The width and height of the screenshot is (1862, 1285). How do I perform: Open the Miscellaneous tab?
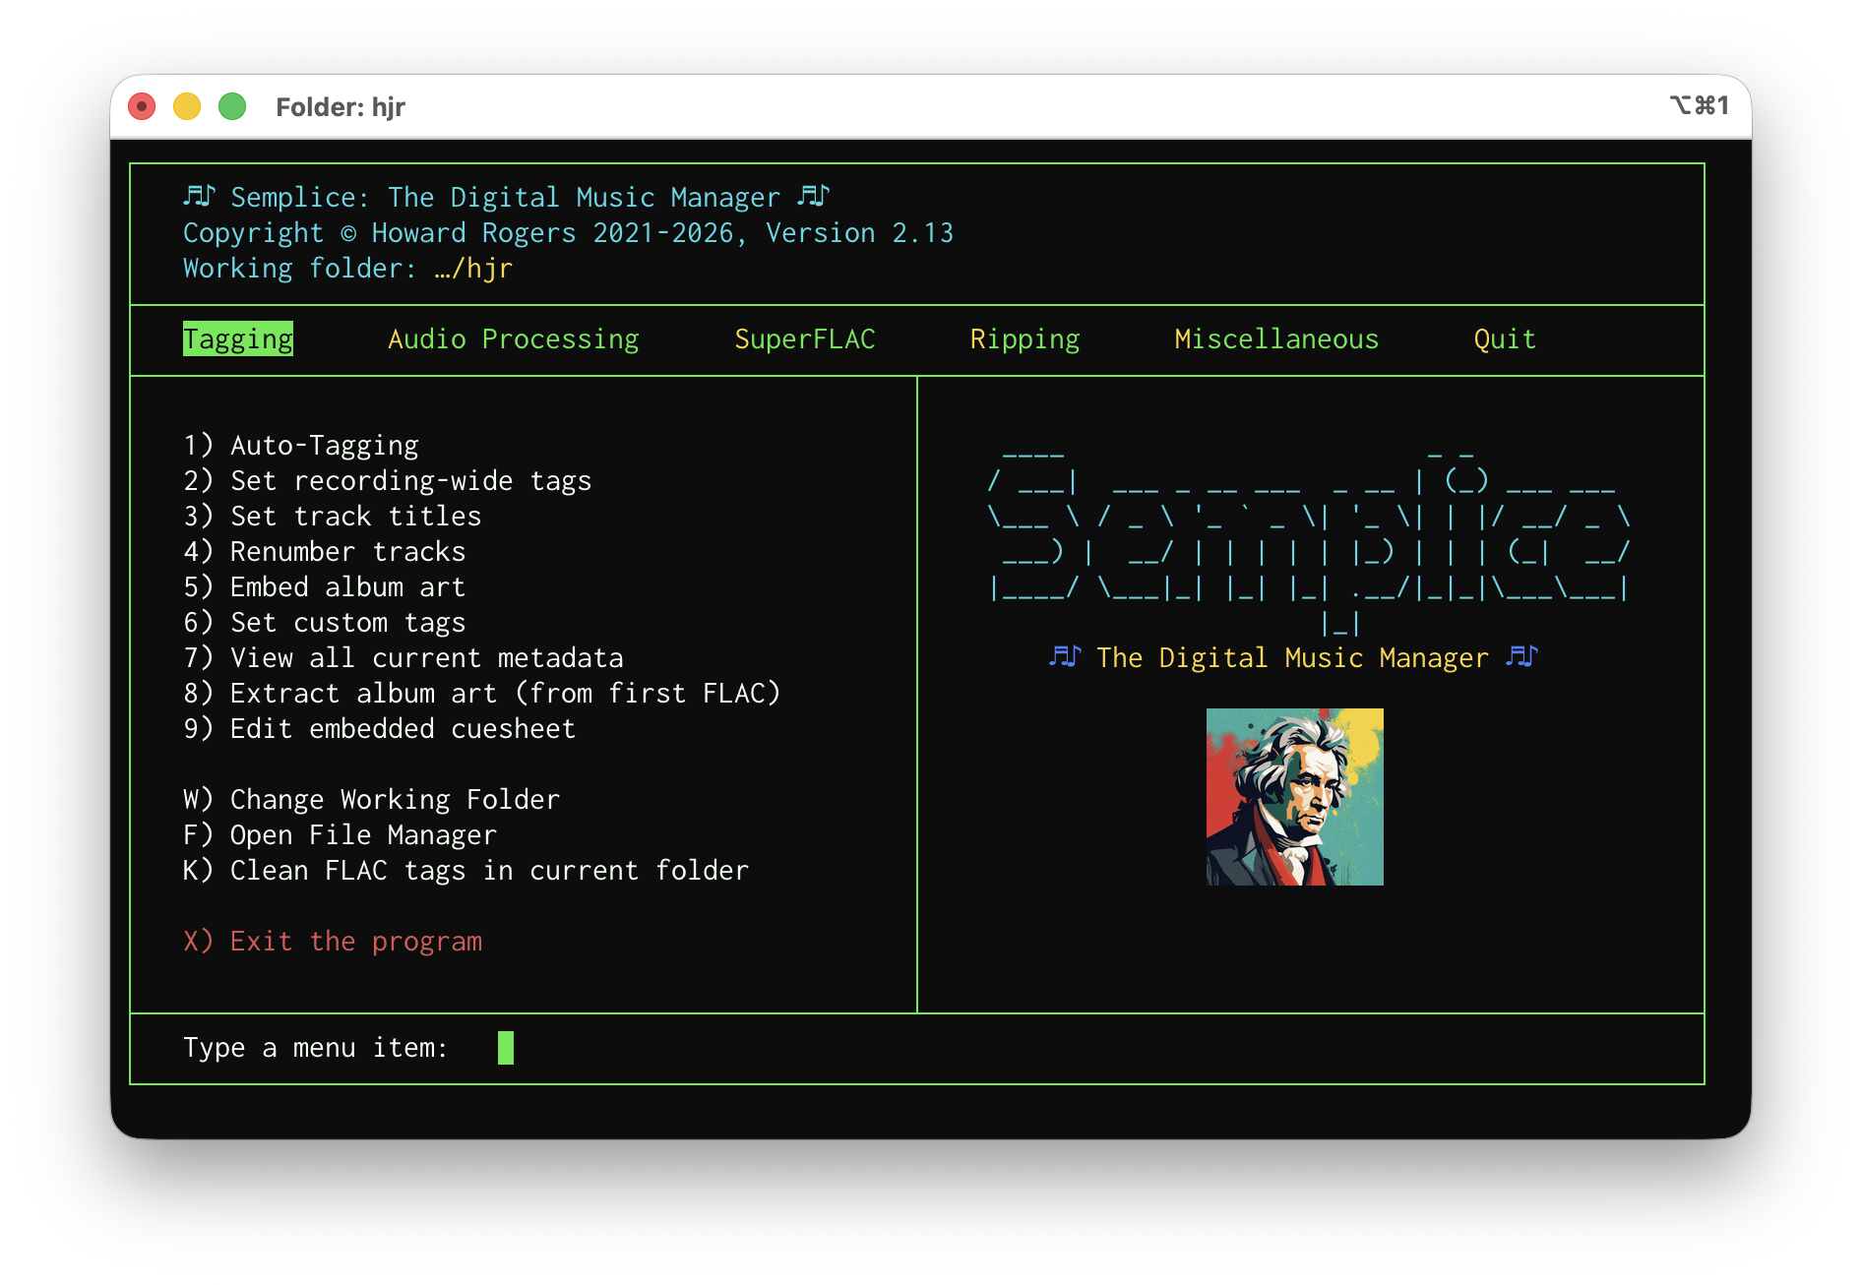(1275, 339)
